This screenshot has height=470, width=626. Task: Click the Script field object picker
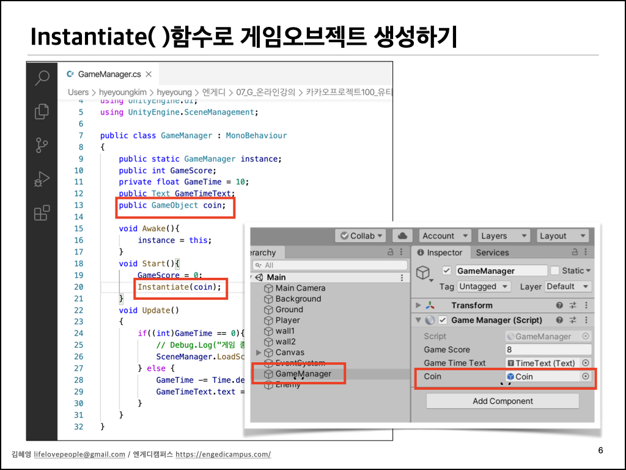click(585, 337)
